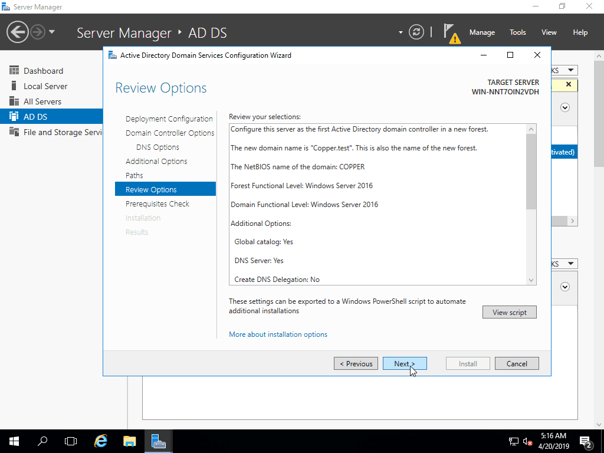Viewport: 604px width, 453px height.
Task: Open the View menu
Action: pos(549,32)
